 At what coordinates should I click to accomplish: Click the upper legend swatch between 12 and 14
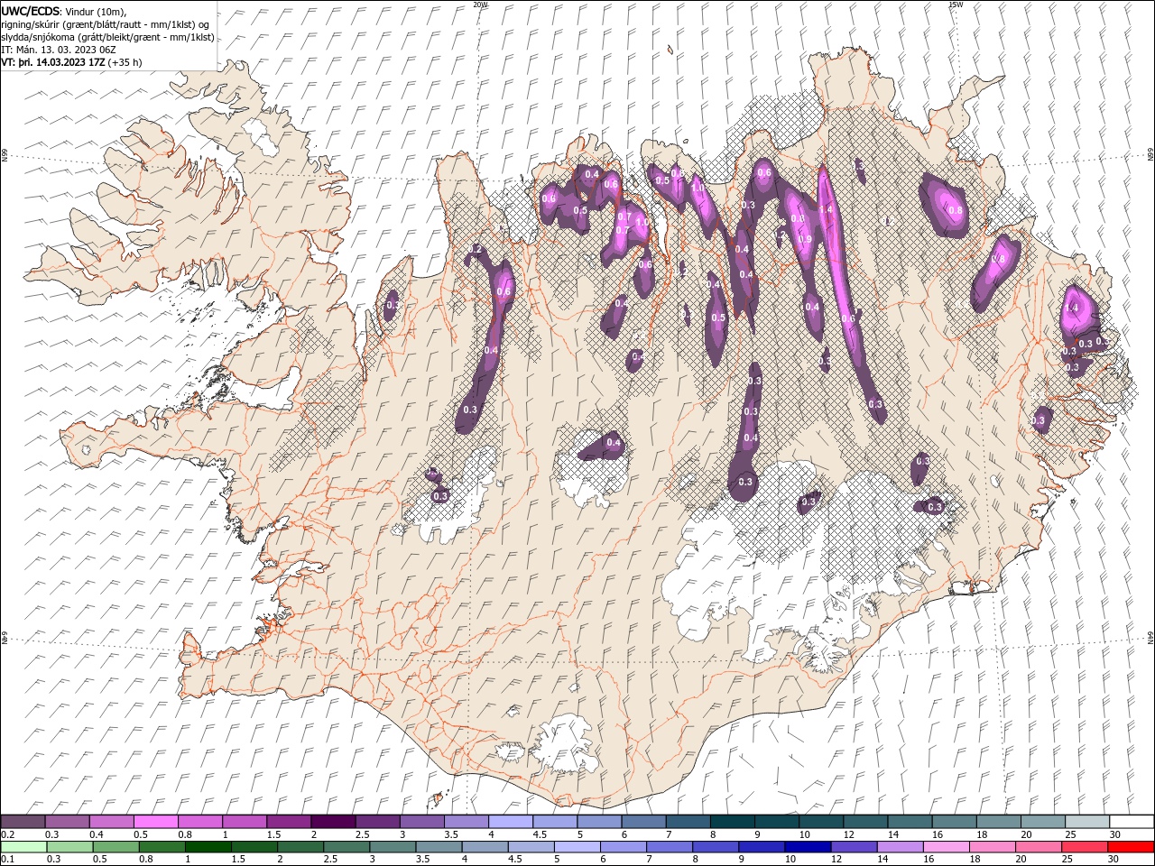coord(865,822)
